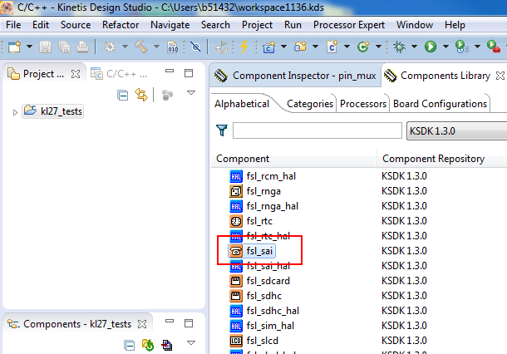Open the Source menu

coord(76,25)
